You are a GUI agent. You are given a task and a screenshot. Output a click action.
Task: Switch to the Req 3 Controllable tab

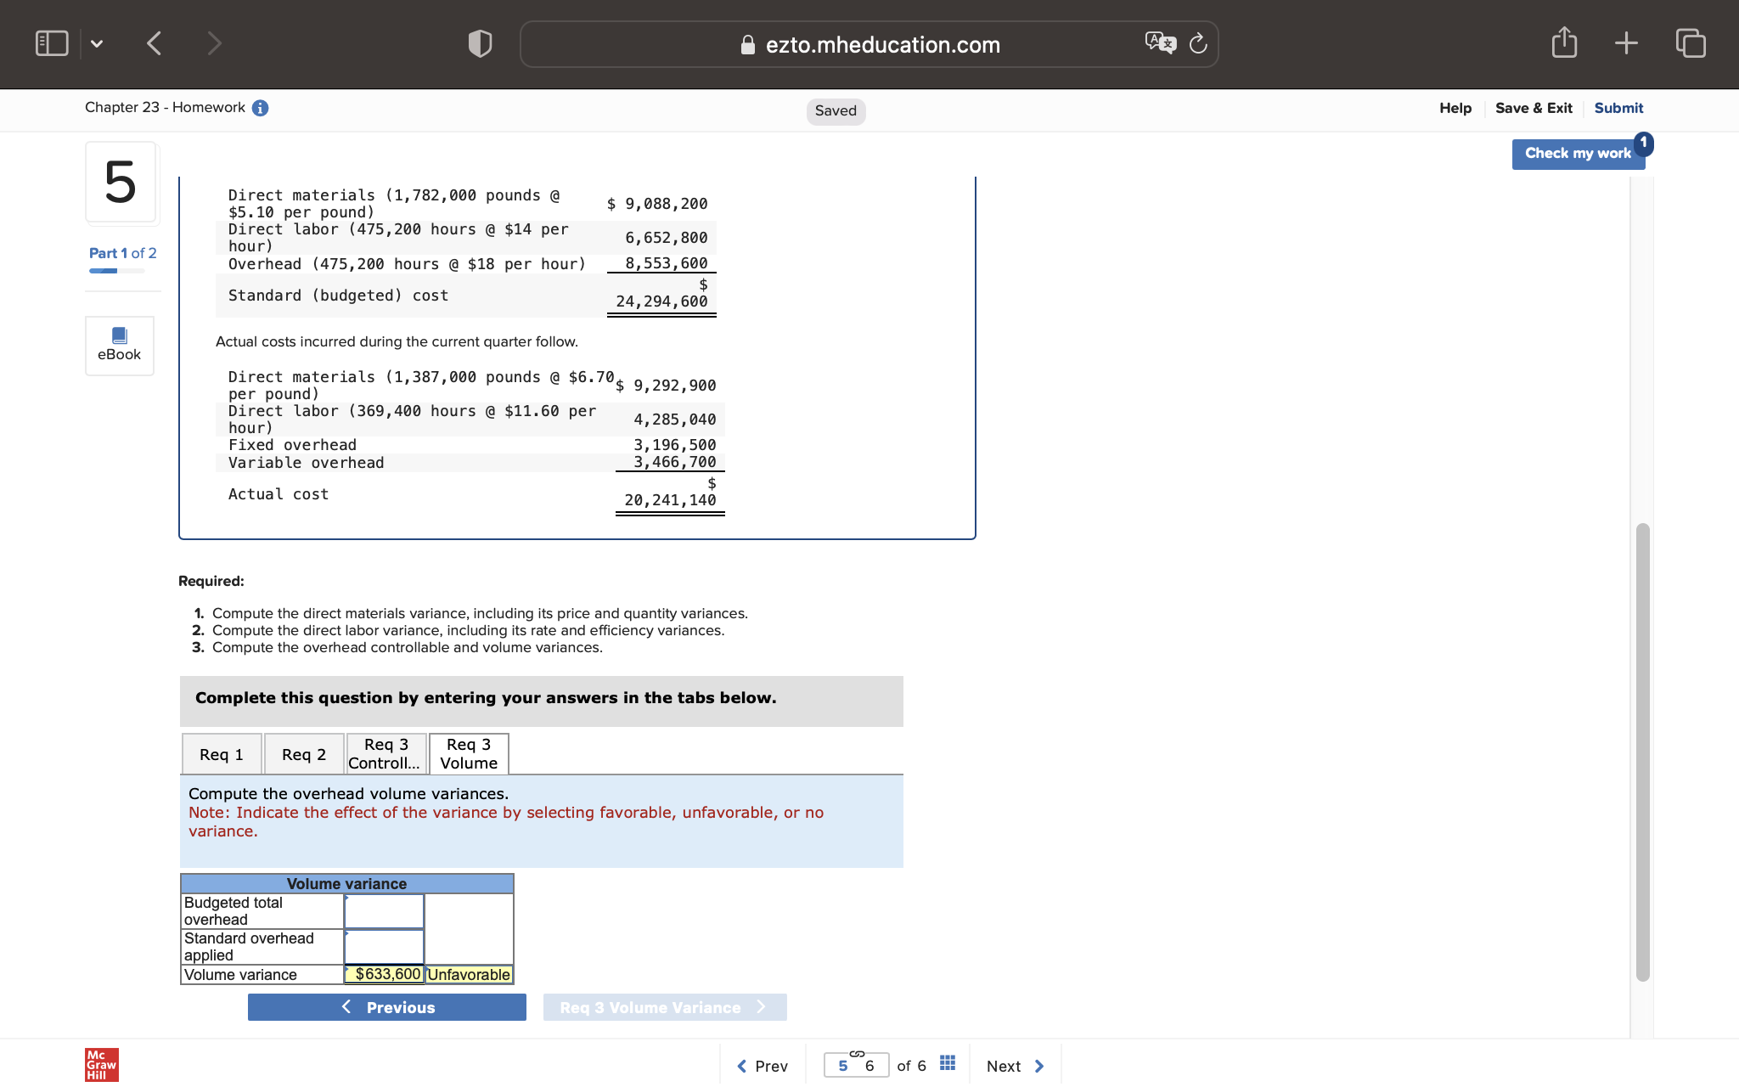(386, 753)
